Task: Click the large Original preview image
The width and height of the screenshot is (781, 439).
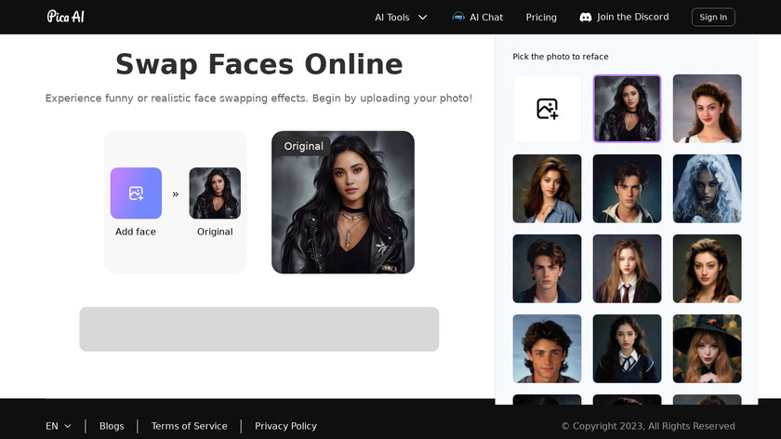Action: 343,203
